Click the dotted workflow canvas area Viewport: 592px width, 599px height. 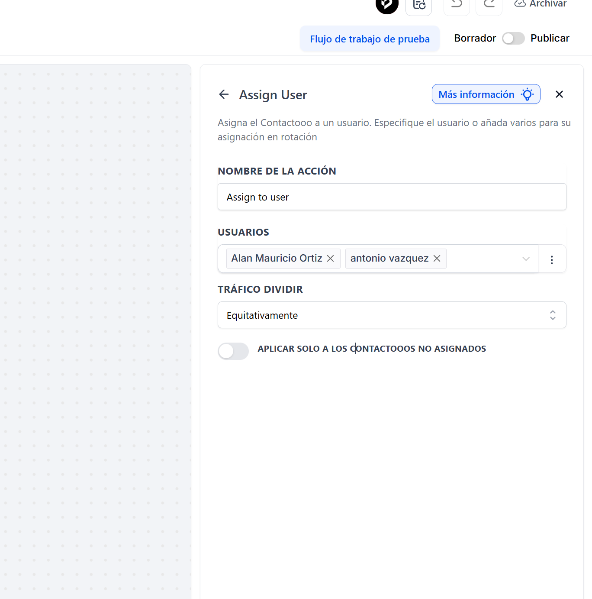tap(95, 329)
